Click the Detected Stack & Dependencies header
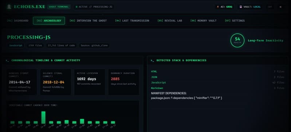 pyautogui.click(x=181, y=61)
